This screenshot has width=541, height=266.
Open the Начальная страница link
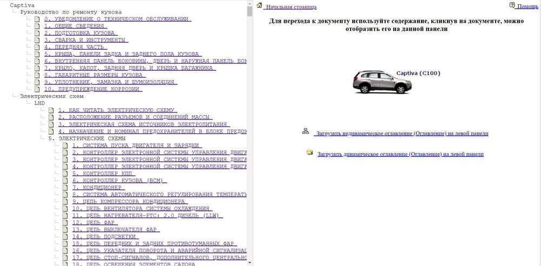(x=291, y=7)
